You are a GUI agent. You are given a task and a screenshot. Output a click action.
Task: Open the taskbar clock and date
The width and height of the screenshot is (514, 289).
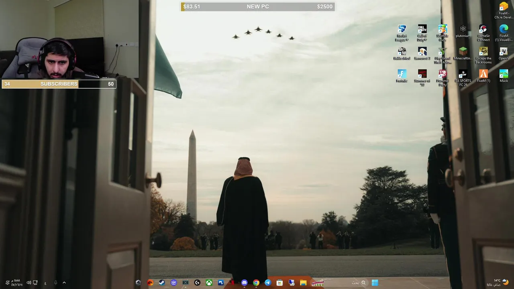click(16, 283)
